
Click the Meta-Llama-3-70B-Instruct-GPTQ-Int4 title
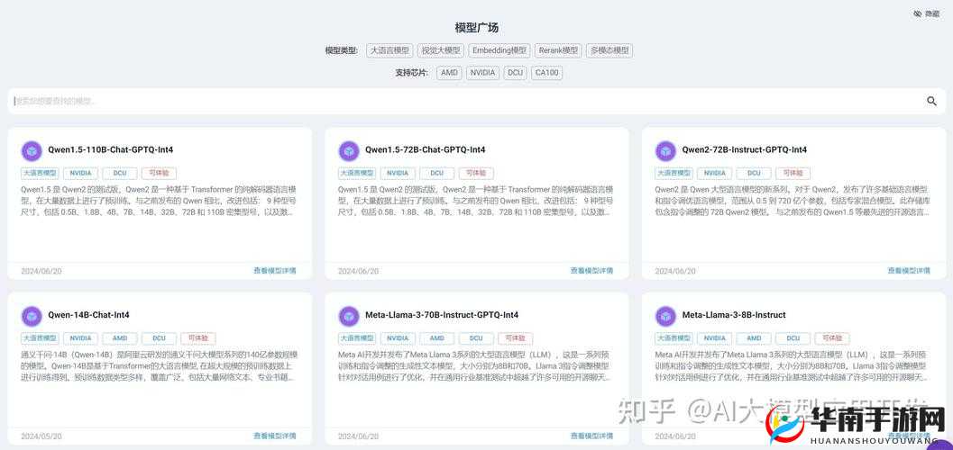click(442, 315)
